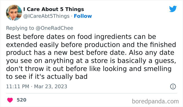183x107 pixels.
Task: Open the "I Care About 5 Things" profile name
Action: [x=54, y=9]
